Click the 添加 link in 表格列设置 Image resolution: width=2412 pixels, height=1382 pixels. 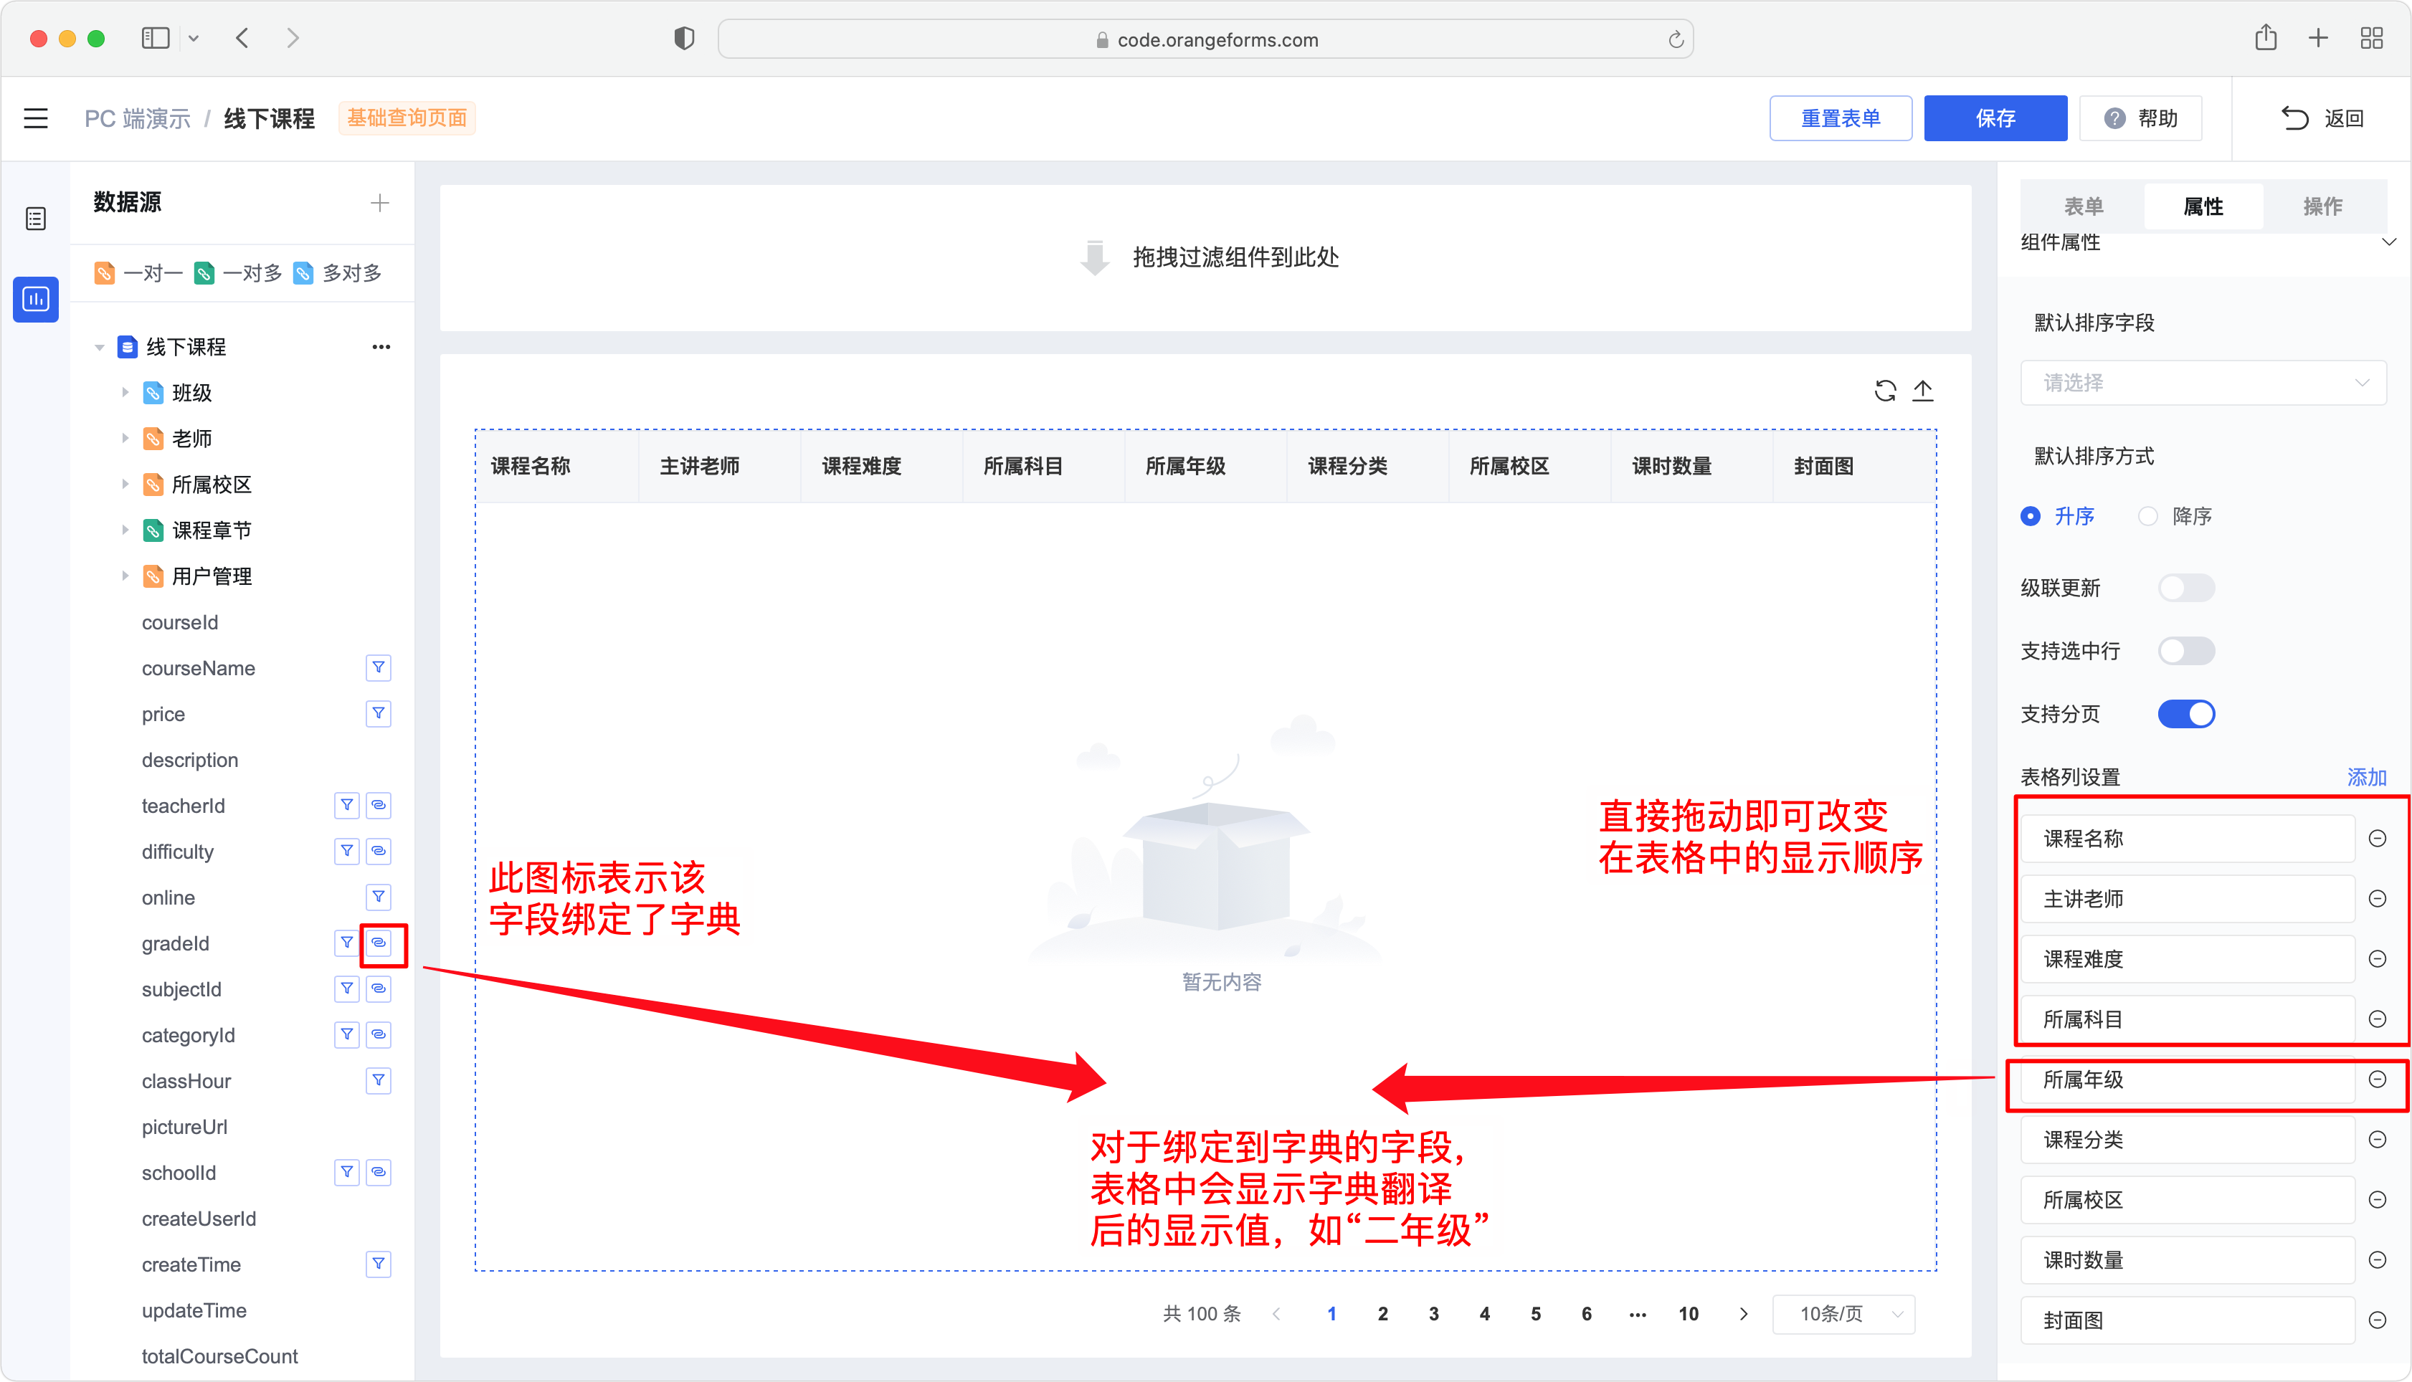click(x=2366, y=777)
